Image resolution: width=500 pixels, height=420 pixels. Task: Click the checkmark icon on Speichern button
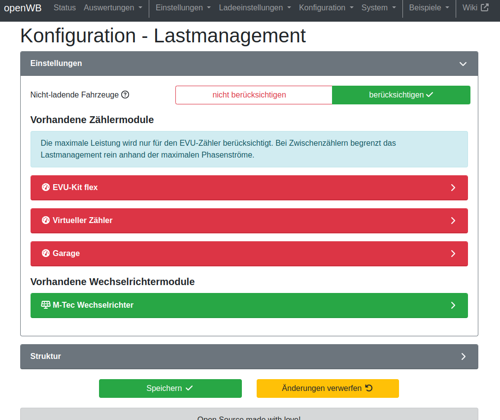pos(189,388)
